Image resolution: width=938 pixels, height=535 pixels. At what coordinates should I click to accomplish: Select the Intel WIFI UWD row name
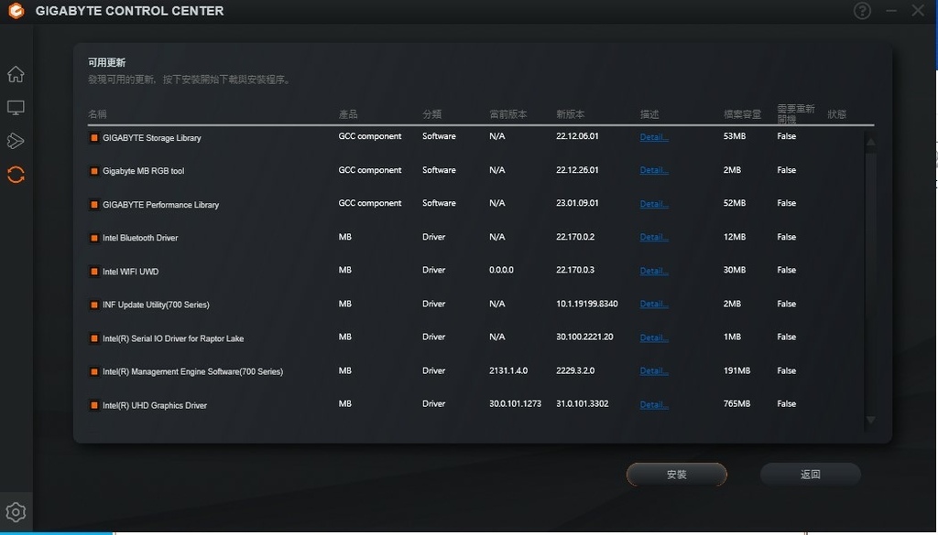tap(130, 272)
